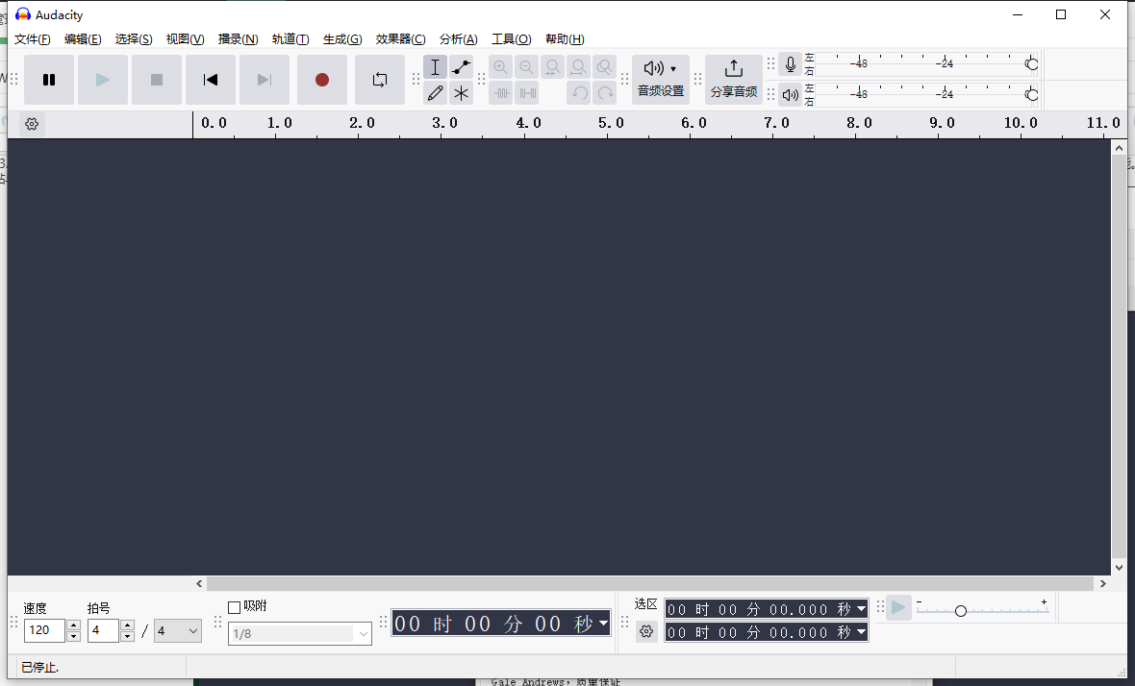Click the microphone record meter icon
The height and width of the screenshot is (686, 1135).
pos(791,64)
